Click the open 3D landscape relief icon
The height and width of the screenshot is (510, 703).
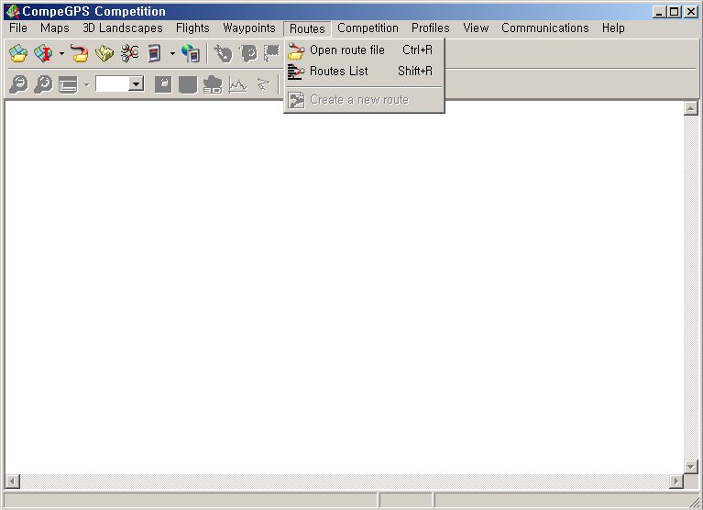point(104,53)
